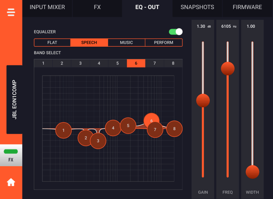Screen dimensions: 273x199
Task: Go to the home screen icon
Action: [11, 182]
